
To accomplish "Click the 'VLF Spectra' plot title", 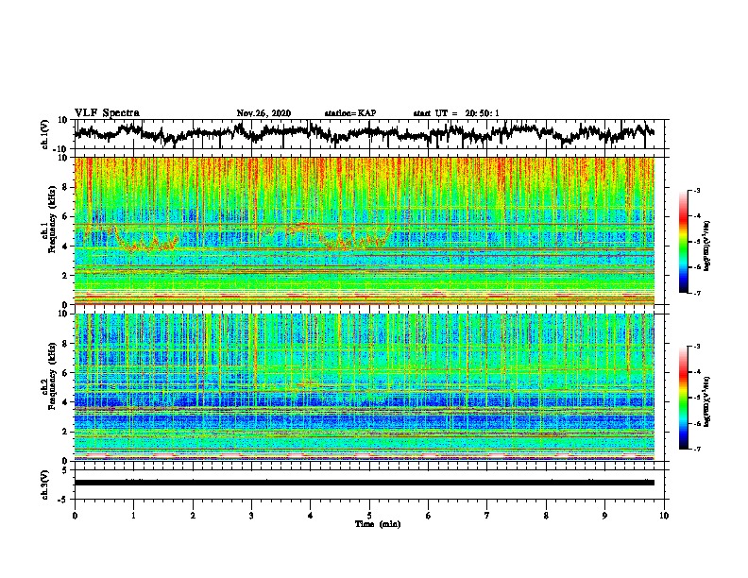I will 107,113.
